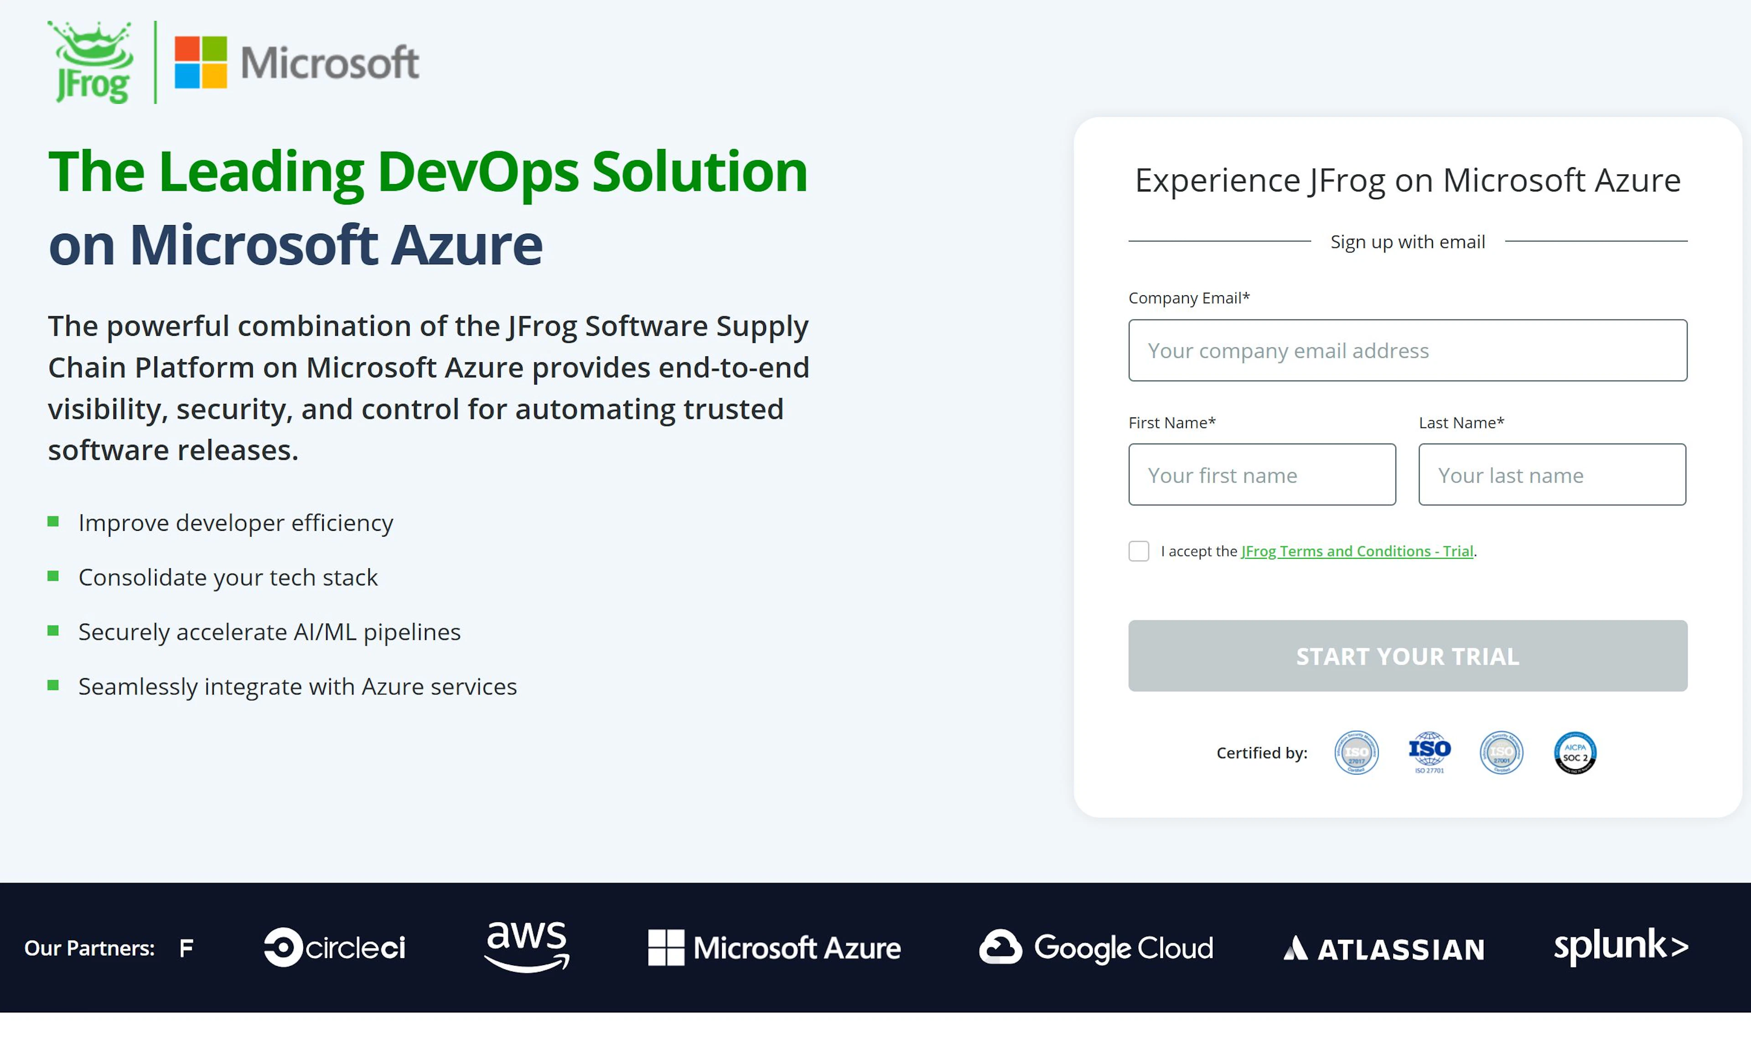
Task: Click the ISO 27001 certification badge
Action: (x=1501, y=753)
